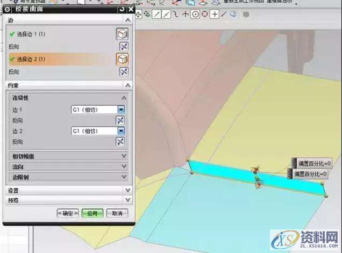The width and height of the screenshot is (342, 253).
Task: Click reverse icon under continuity 边 1
Action: 121,120
